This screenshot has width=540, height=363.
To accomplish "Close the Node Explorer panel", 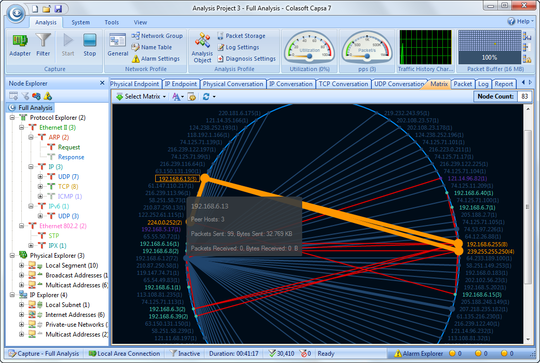I will tap(102, 83).
